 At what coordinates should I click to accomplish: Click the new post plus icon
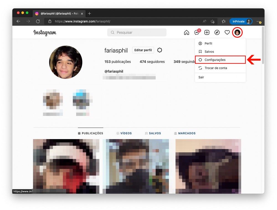point(207,33)
